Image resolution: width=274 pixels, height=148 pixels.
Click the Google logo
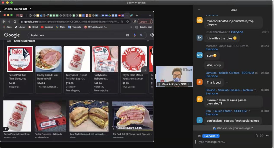[12, 35]
